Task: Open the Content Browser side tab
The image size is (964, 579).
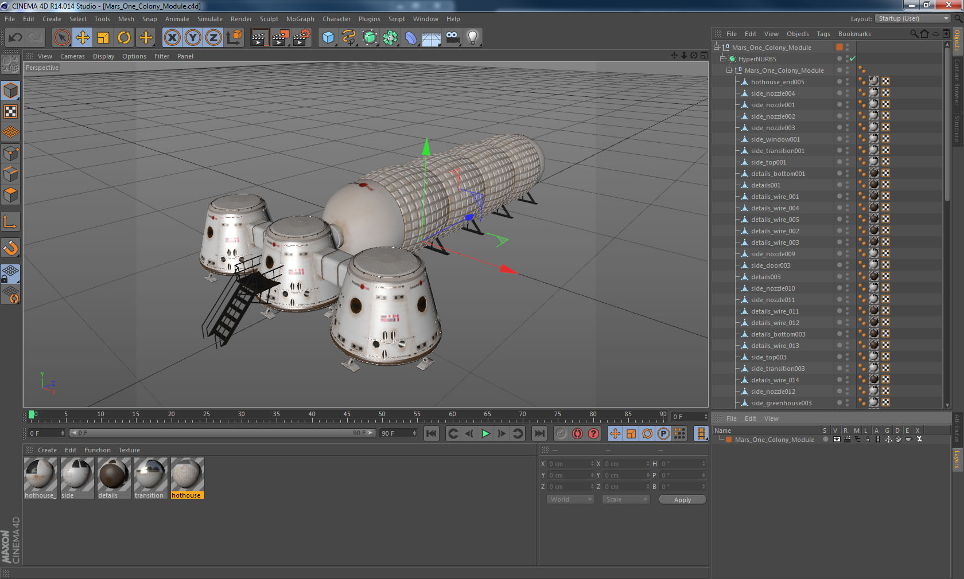Action: [x=957, y=82]
